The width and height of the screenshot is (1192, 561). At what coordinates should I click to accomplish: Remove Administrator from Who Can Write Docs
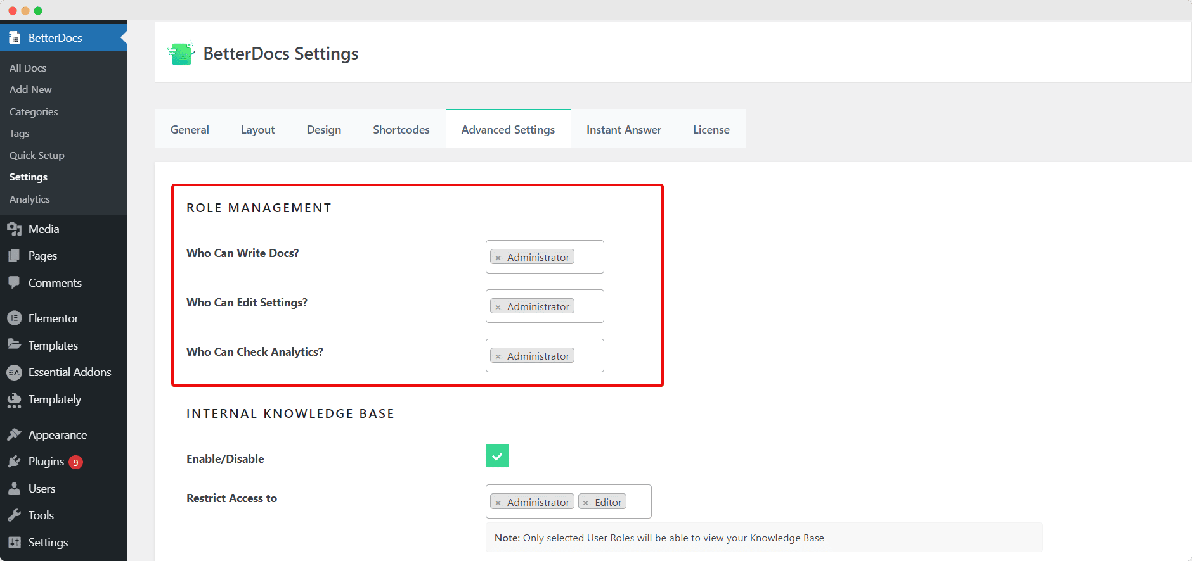(498, 258)
